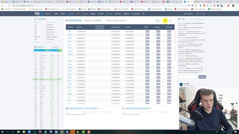Viewport: 239px width, 134px height.
Task: Select BTC row in the Market list
Action: coord(47,55)
